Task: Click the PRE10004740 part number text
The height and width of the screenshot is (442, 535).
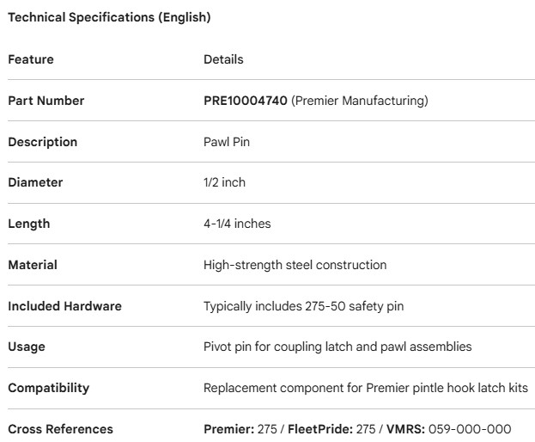Action: coord(245,101)
